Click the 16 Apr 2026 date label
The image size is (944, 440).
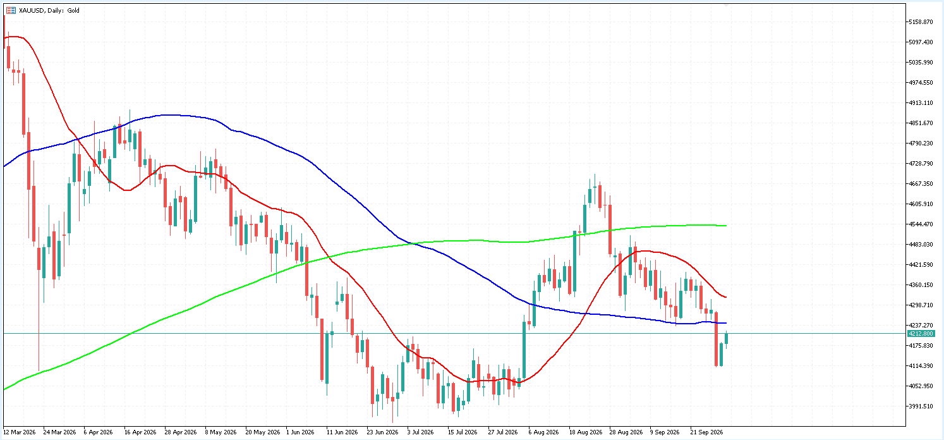[x=141, y=433]
